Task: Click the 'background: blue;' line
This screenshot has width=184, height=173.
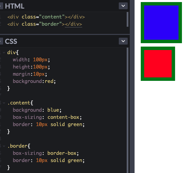Action: coord(37,110)
